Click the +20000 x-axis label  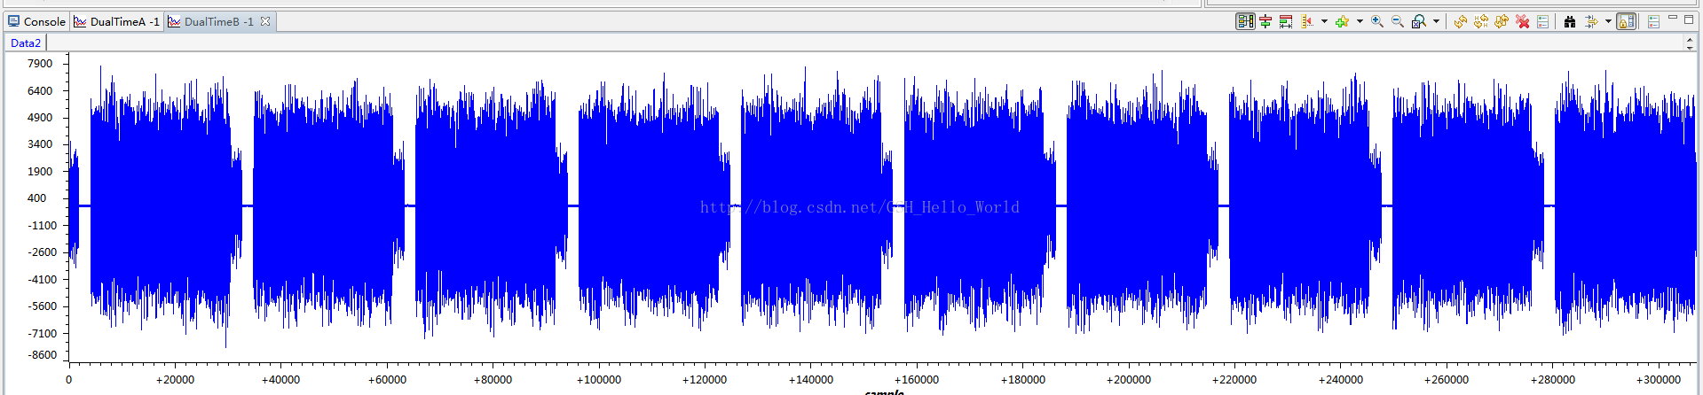pyautogui.click(x=175, y=380)
